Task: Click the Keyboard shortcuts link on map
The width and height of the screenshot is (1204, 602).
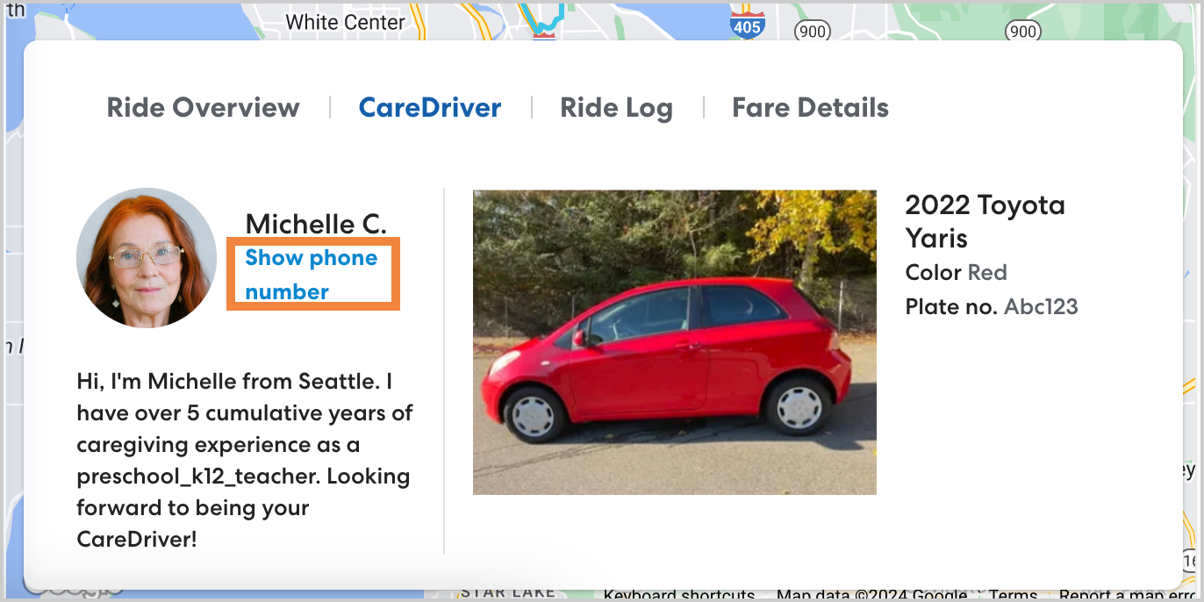Action: [x=679, y=594]
